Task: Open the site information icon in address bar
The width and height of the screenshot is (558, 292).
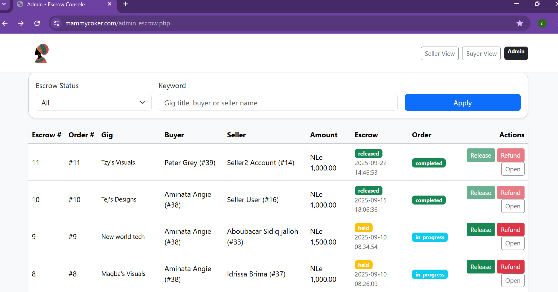Action: (56, 23)
